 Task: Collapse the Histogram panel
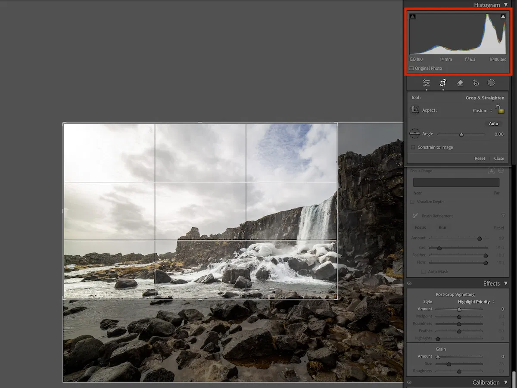click(506, 5)
